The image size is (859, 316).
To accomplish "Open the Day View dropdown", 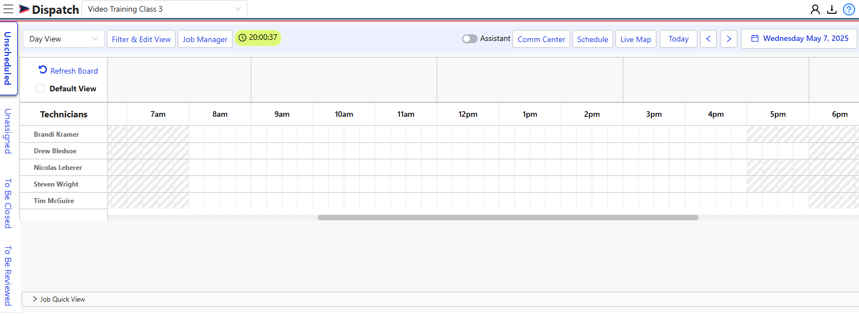I will 63,39.
